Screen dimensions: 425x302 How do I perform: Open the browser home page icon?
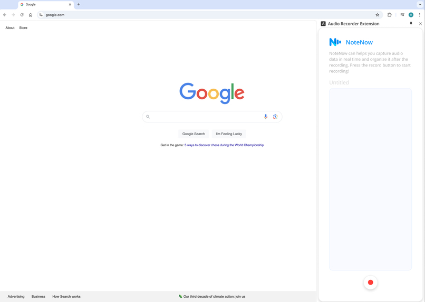click(31, 15)
